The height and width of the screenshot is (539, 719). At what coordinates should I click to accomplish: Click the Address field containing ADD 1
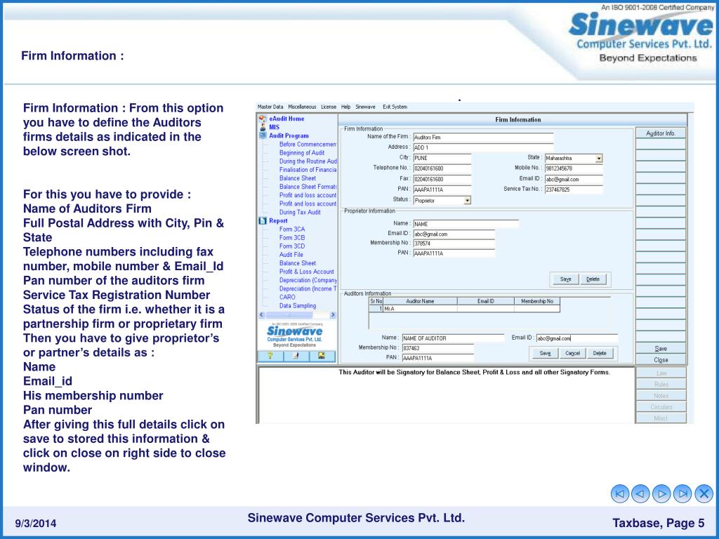point(483,147)
